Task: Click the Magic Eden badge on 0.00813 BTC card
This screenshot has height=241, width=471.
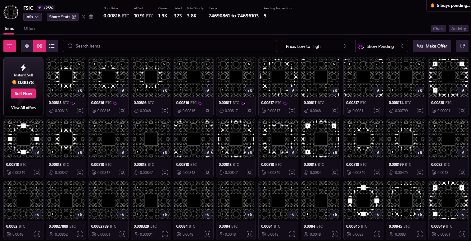Action: 73,102
